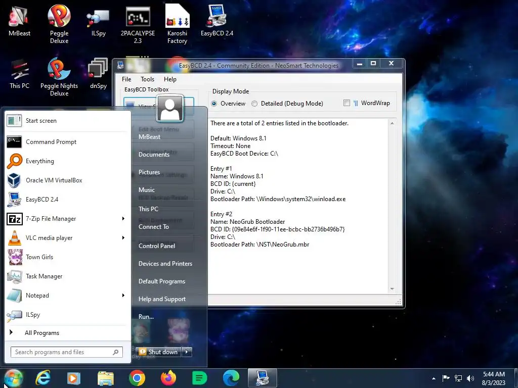
Task: Open Default Programs in the Start menu
Action: click(x=162, y=281)
